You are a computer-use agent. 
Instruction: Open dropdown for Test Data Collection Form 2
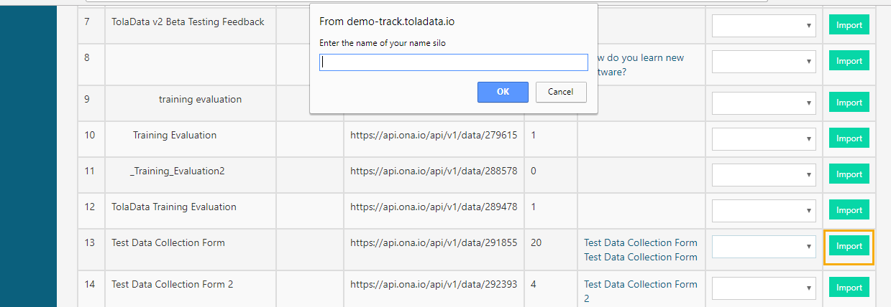point(764,288)
